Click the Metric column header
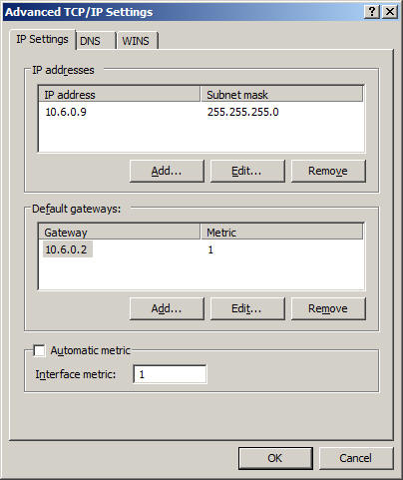The width and height of the screenshot is (403, 480). (281, 233)
